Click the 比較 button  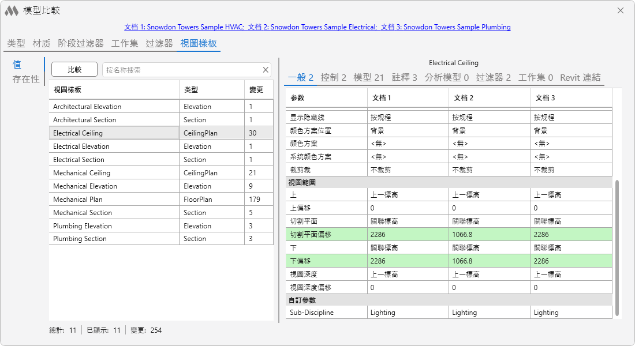click(74, 70)
